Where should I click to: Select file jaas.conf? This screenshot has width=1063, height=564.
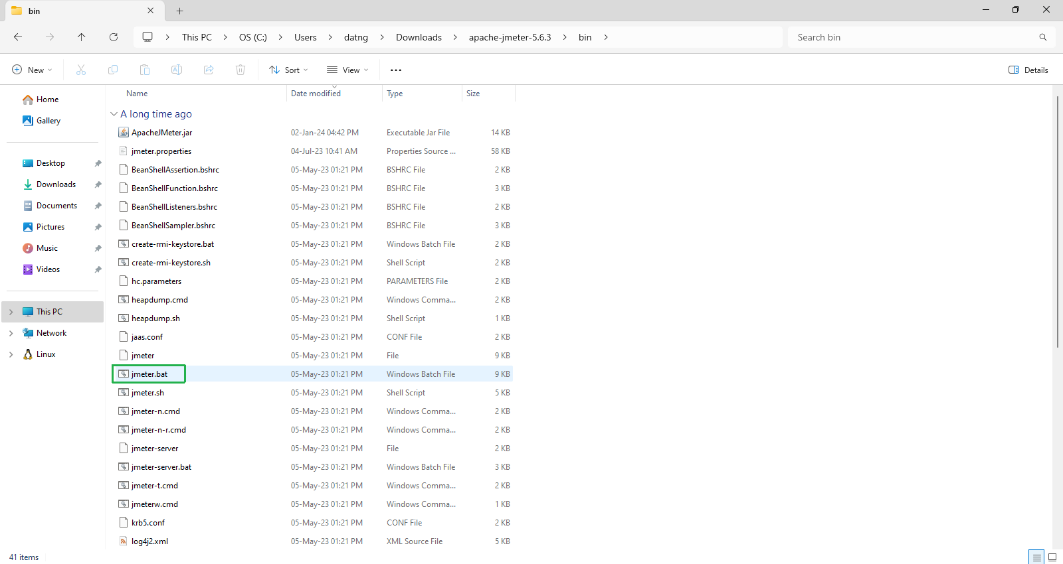coord(147,337)
